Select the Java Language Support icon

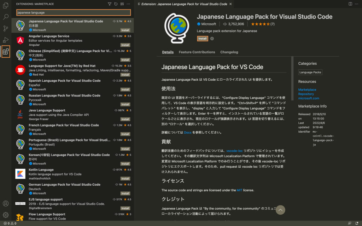click(20, 114)
